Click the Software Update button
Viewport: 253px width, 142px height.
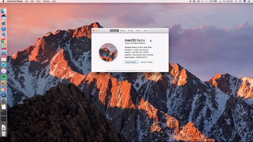click(147, 62)
